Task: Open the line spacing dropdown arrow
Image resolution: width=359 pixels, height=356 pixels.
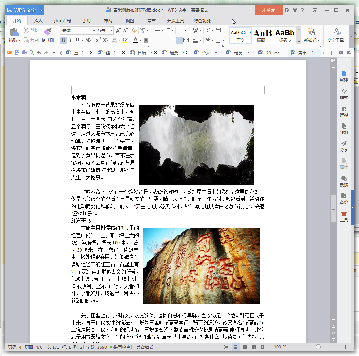Action: pyautogui.click(x=200, y=40)
